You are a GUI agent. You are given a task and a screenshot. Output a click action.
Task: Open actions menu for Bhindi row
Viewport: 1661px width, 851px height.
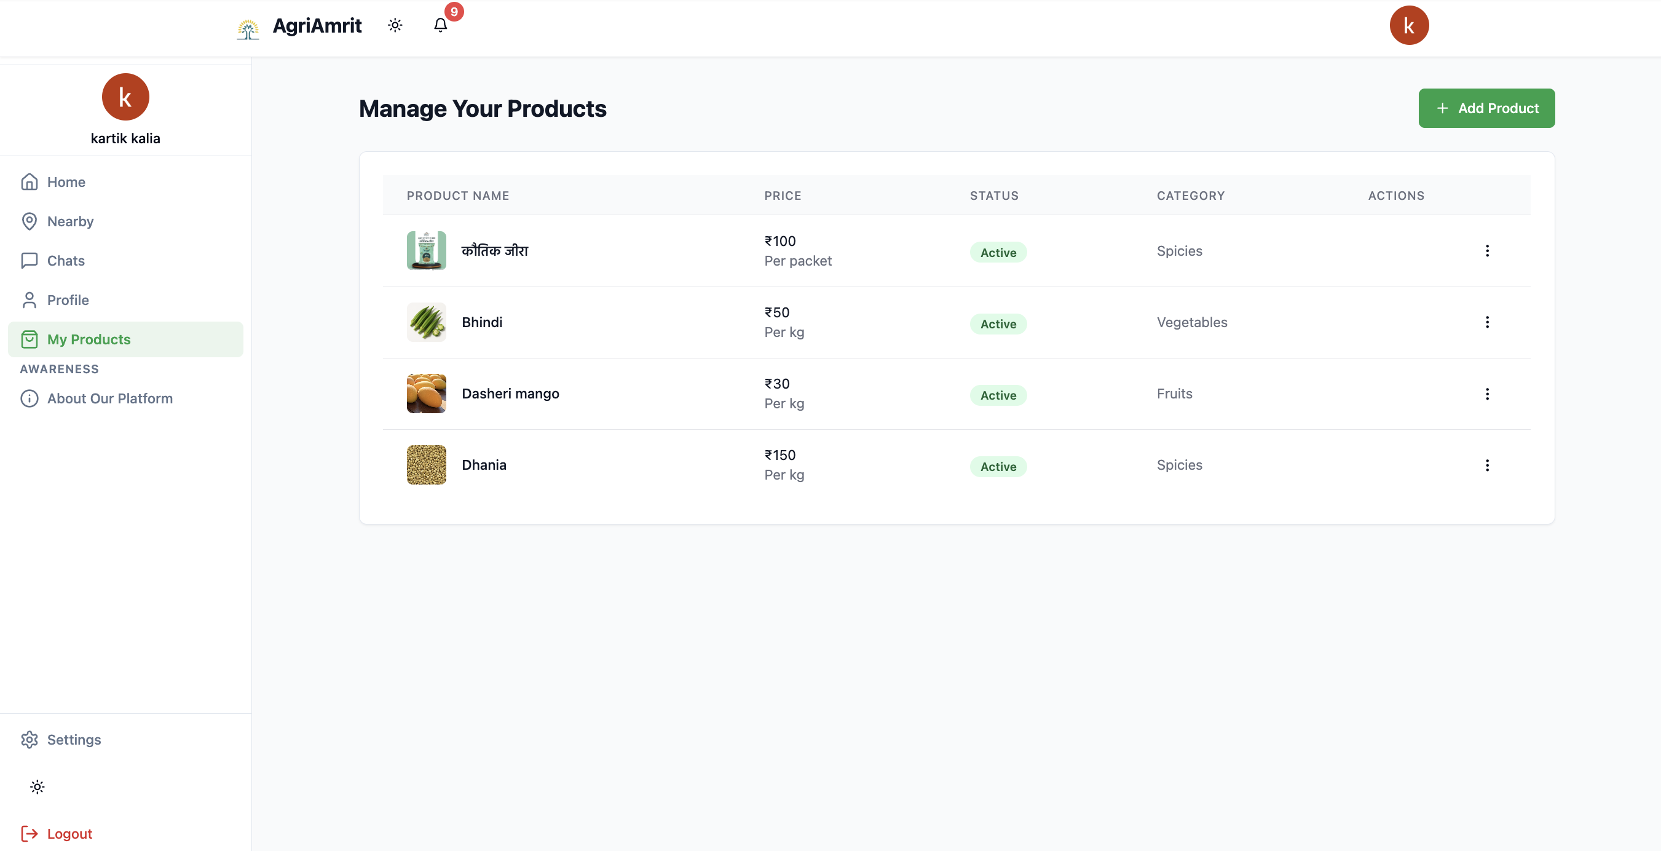click(x=1487, y=322)
